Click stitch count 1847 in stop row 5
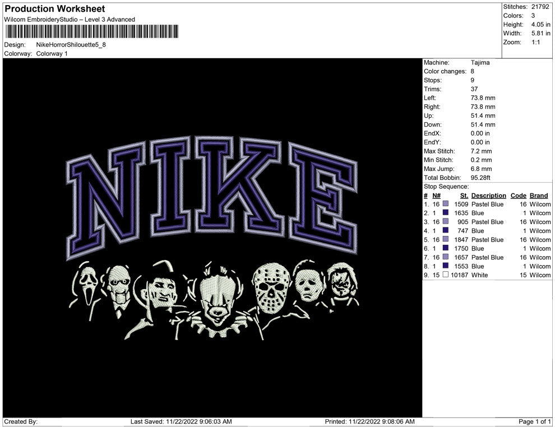This screenshot has height=427, width=555. tap(461, 239)
